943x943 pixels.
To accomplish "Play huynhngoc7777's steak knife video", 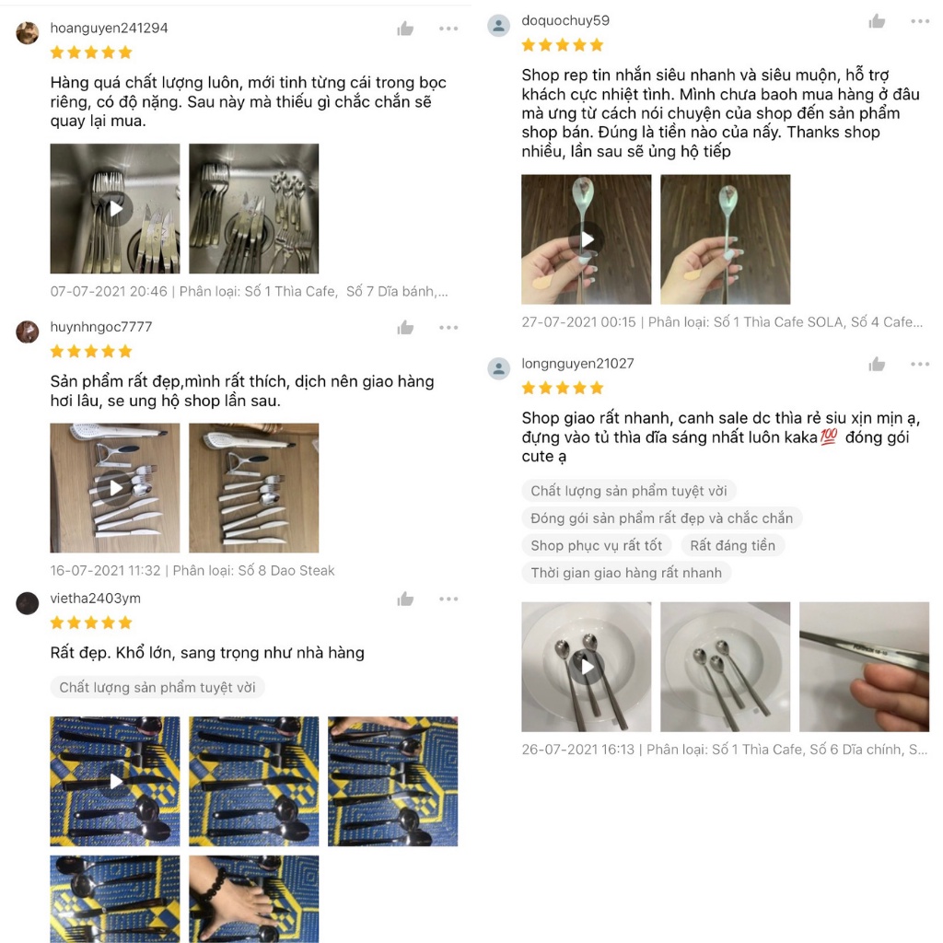I will pos(115,488).
